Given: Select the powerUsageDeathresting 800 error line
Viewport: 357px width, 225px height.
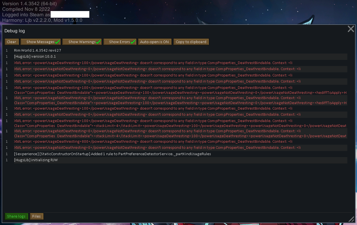Looking at the screenshot, I should point(181,142).
